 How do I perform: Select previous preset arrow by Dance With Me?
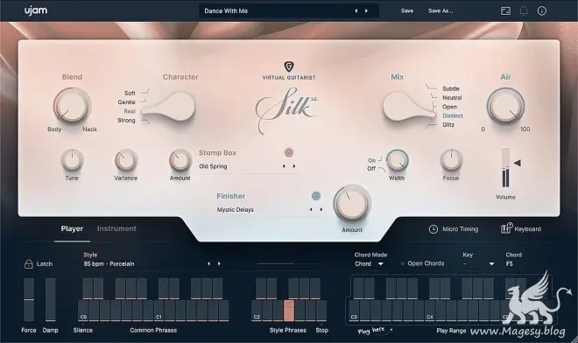click(356, 11)
